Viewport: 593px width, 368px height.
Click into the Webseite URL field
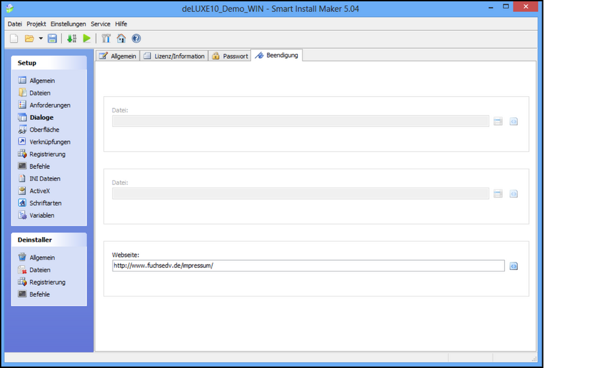click(x=308, y=266)
